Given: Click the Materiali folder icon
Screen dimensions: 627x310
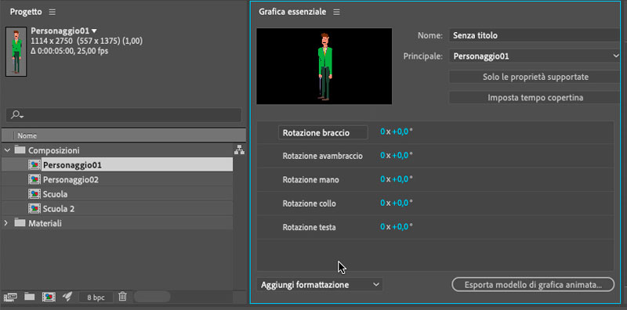Looking at the screenshot, I should point(20,223).
